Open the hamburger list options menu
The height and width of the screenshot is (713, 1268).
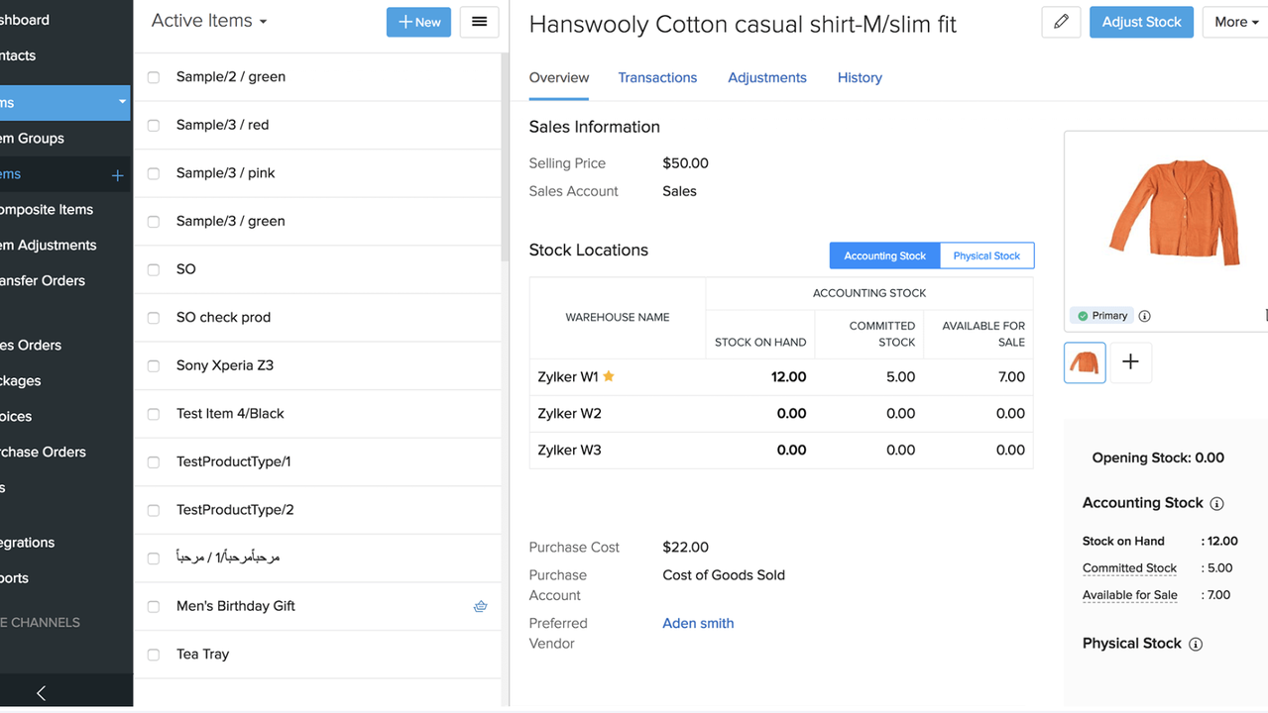pos(479,22)
